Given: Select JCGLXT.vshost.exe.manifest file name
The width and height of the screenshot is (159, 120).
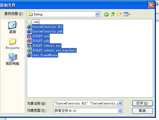Looking at the screenshot, I should pyautogui.click(x=54, y=50).
